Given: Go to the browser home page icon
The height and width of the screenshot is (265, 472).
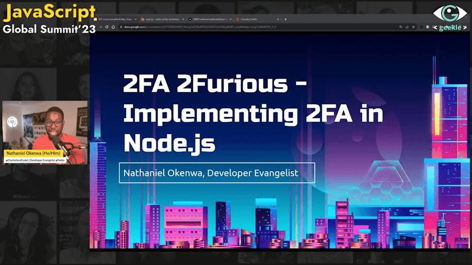Looking at the screenshot, I should pos(113,27).
